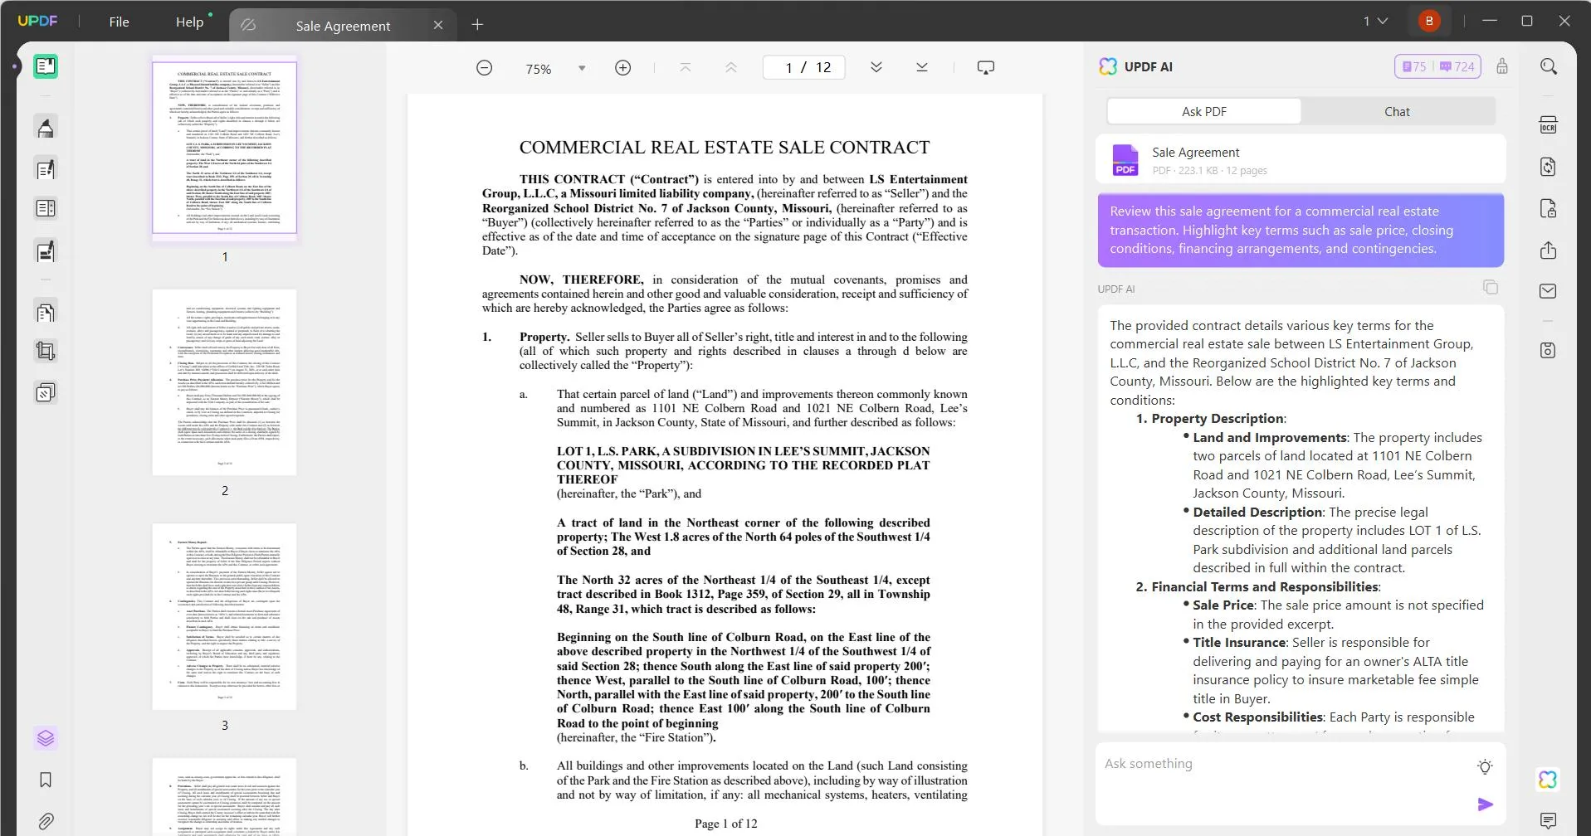Image resolution: width=1591 pixels, height=836 pixels.
Task: Open the attachments paperclip icon
Action: click(x=46, y=821)
